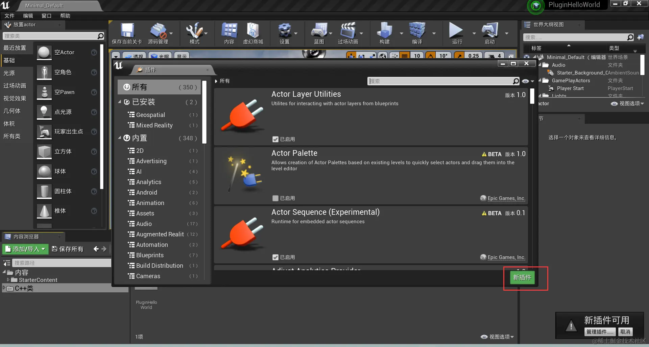Click the New Plugin (新插件) button

click(x=522, y=278)
